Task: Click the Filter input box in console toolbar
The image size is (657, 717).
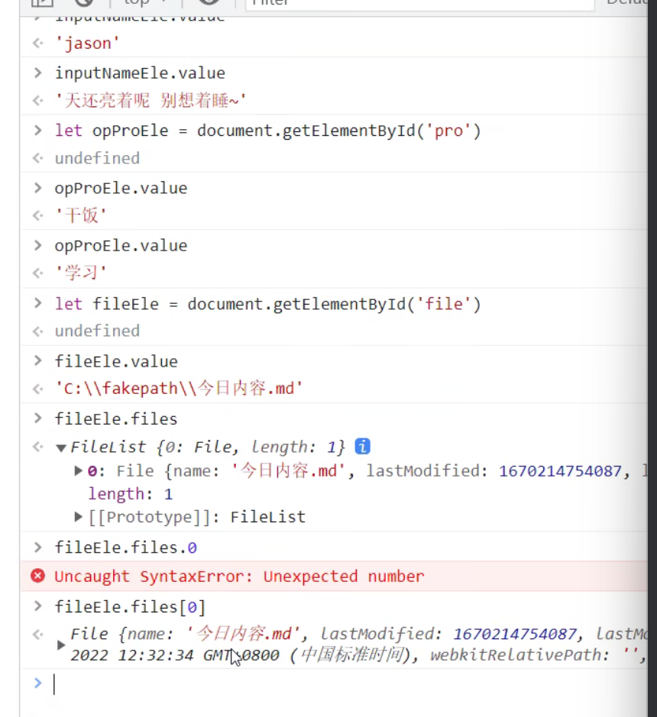Action: 419,3
